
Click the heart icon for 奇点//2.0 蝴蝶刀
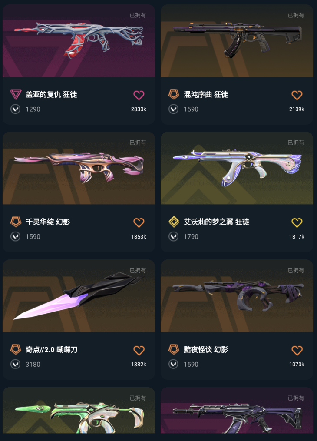tap(139, 350)
